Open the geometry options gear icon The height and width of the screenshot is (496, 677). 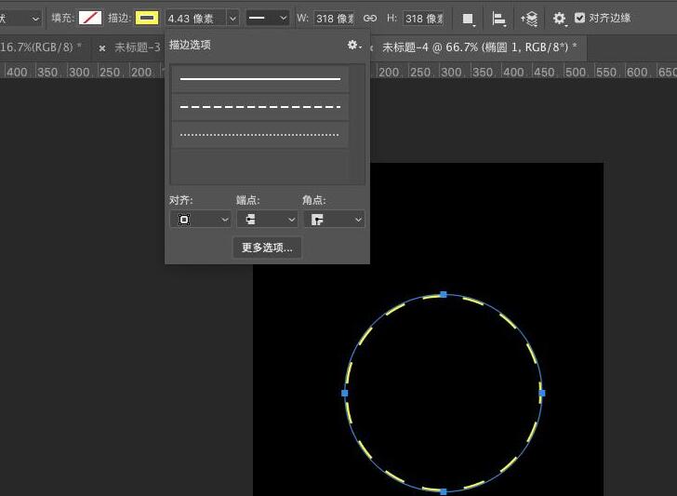pos(560,19)
